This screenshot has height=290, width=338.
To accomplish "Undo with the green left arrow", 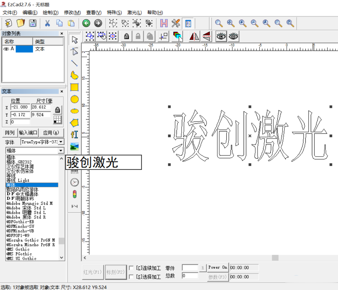I will pos(86,23).
